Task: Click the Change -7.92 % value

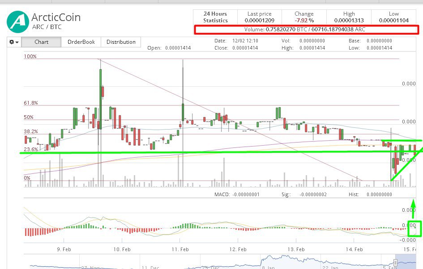Action: (304, 20)
